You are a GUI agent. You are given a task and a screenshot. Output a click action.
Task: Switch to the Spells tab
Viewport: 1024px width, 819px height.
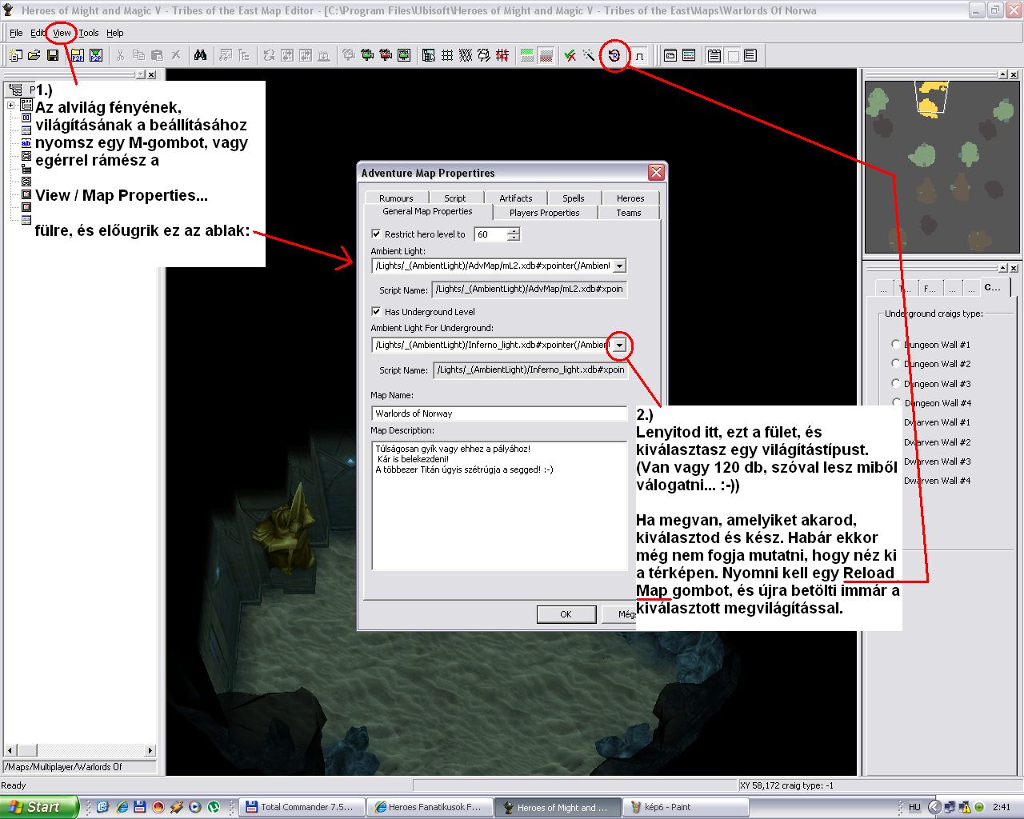point(574,198)
